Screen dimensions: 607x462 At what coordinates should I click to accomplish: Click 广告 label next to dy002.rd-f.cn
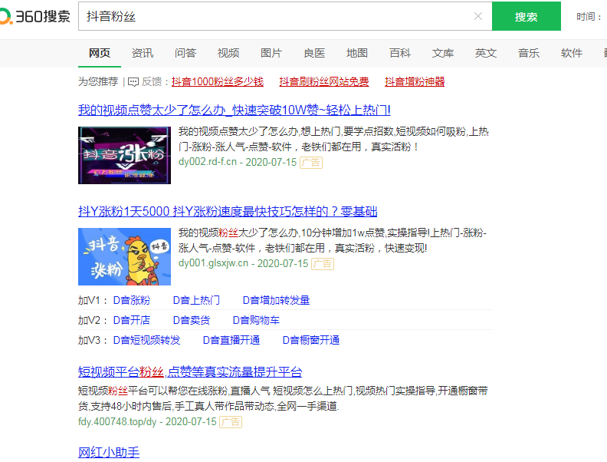pyautogui.click(x=311, y=163)
